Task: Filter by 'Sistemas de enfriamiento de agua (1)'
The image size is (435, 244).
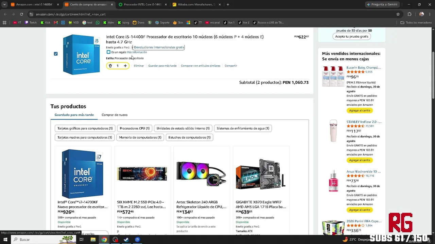Action: pos(243,128)
